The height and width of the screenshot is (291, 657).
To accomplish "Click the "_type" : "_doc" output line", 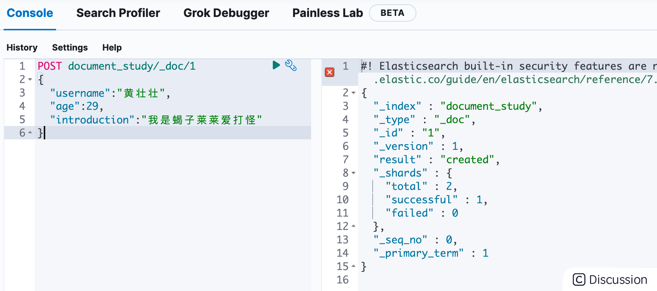I will [x=424, y=120].
